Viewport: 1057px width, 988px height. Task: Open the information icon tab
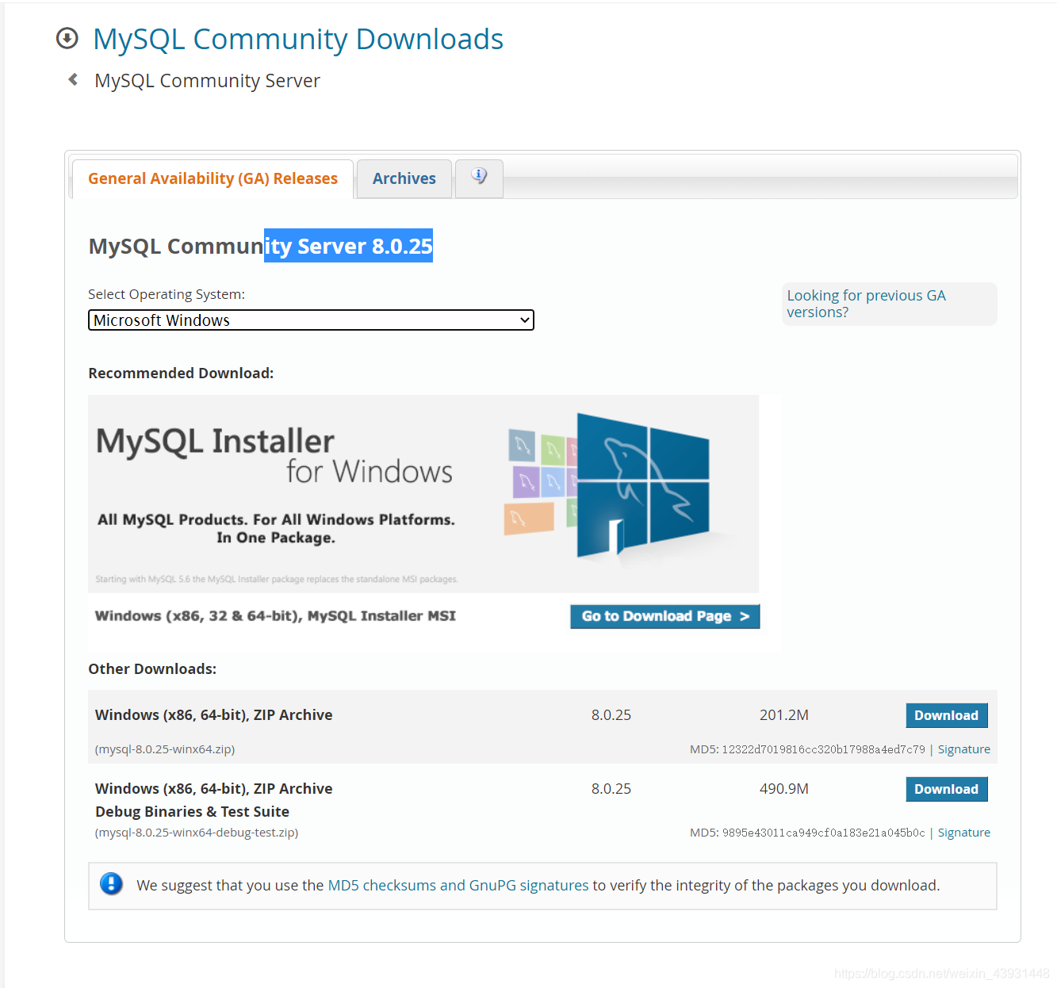[479, 178]
